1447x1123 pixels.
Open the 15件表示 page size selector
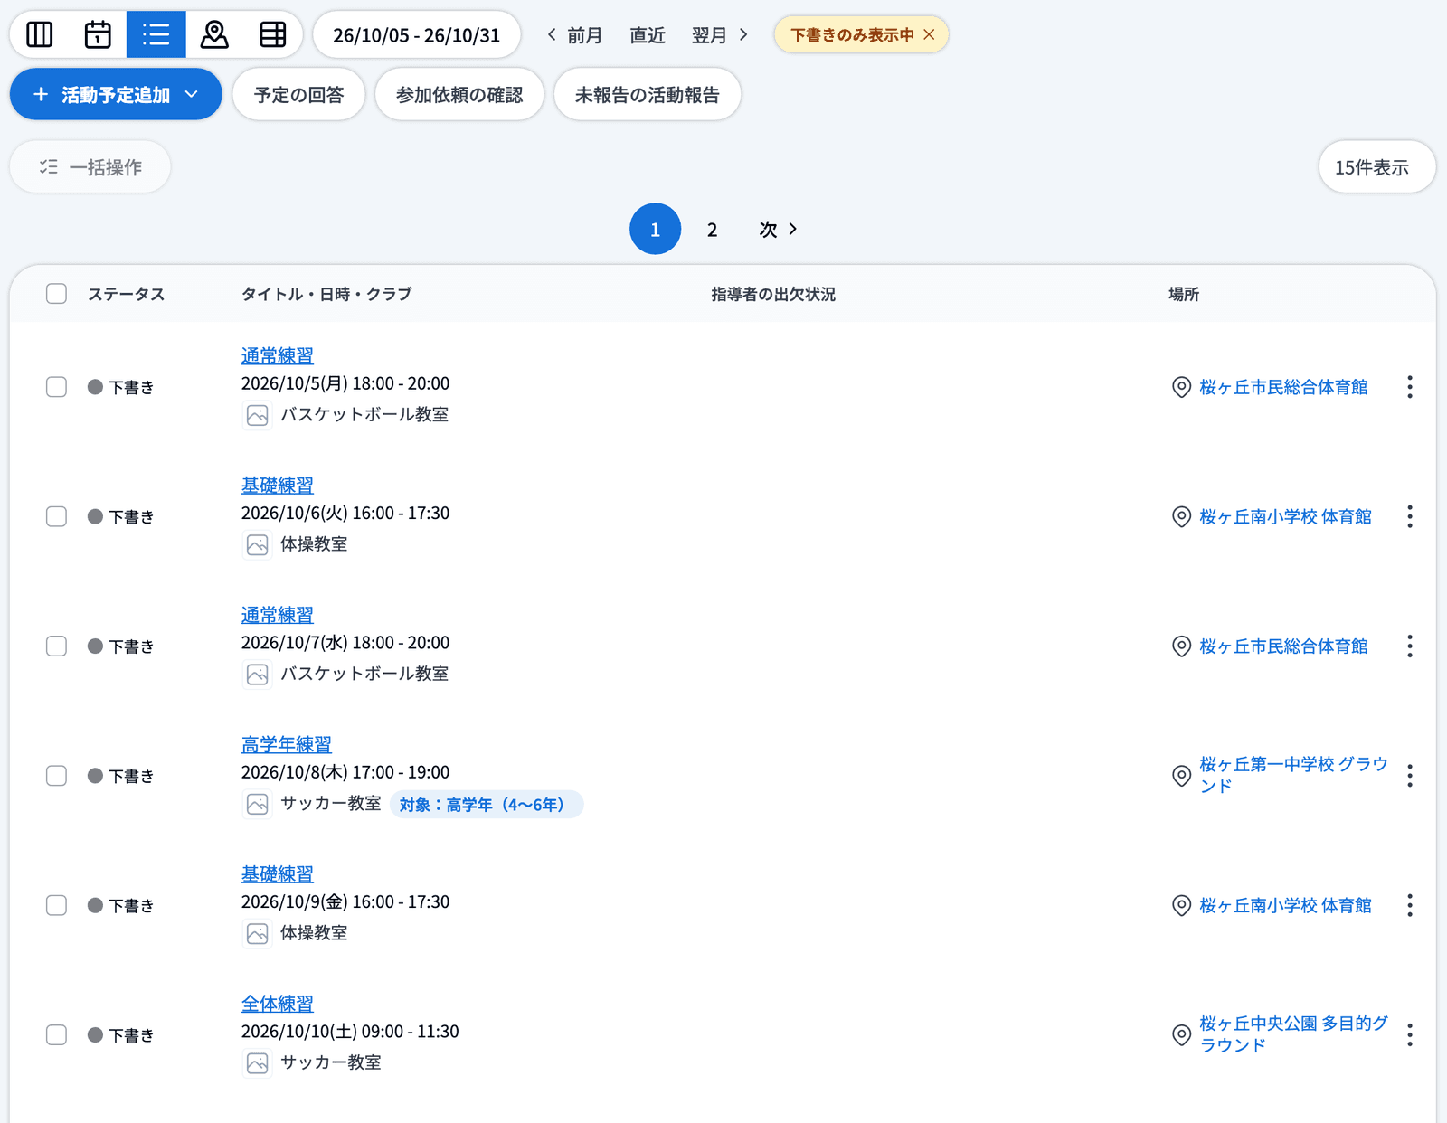(1376, 167)
